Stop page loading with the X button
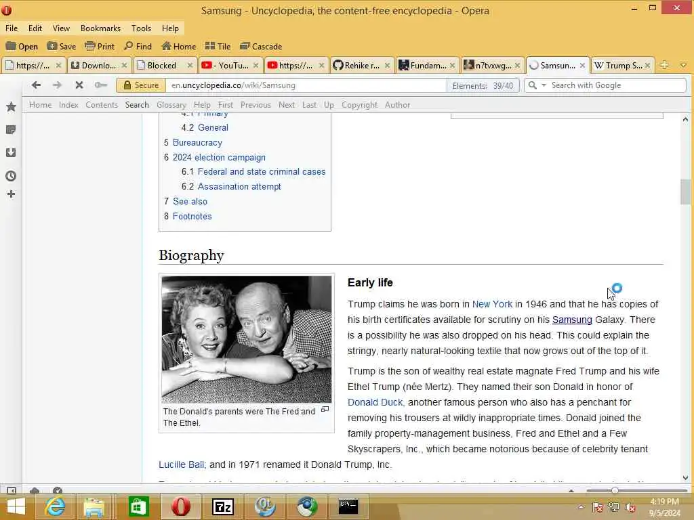694x520 pixels. pos(79,85)
